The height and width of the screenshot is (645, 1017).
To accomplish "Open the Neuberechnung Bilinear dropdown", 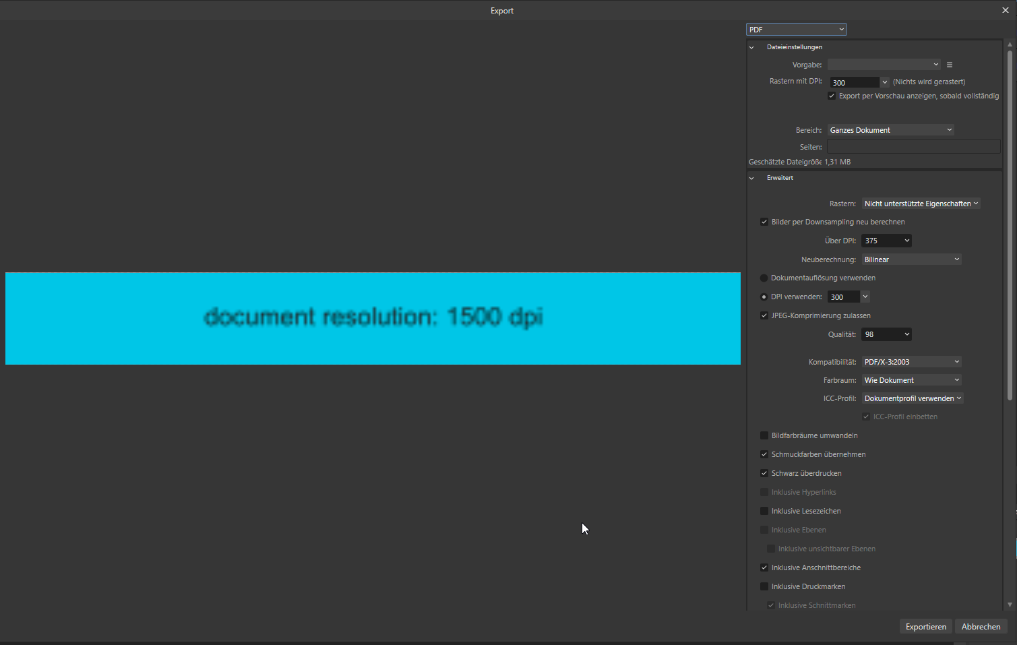I will 911,259.
